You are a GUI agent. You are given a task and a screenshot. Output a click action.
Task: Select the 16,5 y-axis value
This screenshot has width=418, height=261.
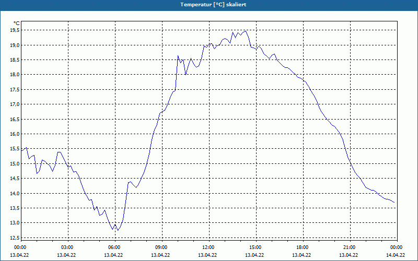15,120
